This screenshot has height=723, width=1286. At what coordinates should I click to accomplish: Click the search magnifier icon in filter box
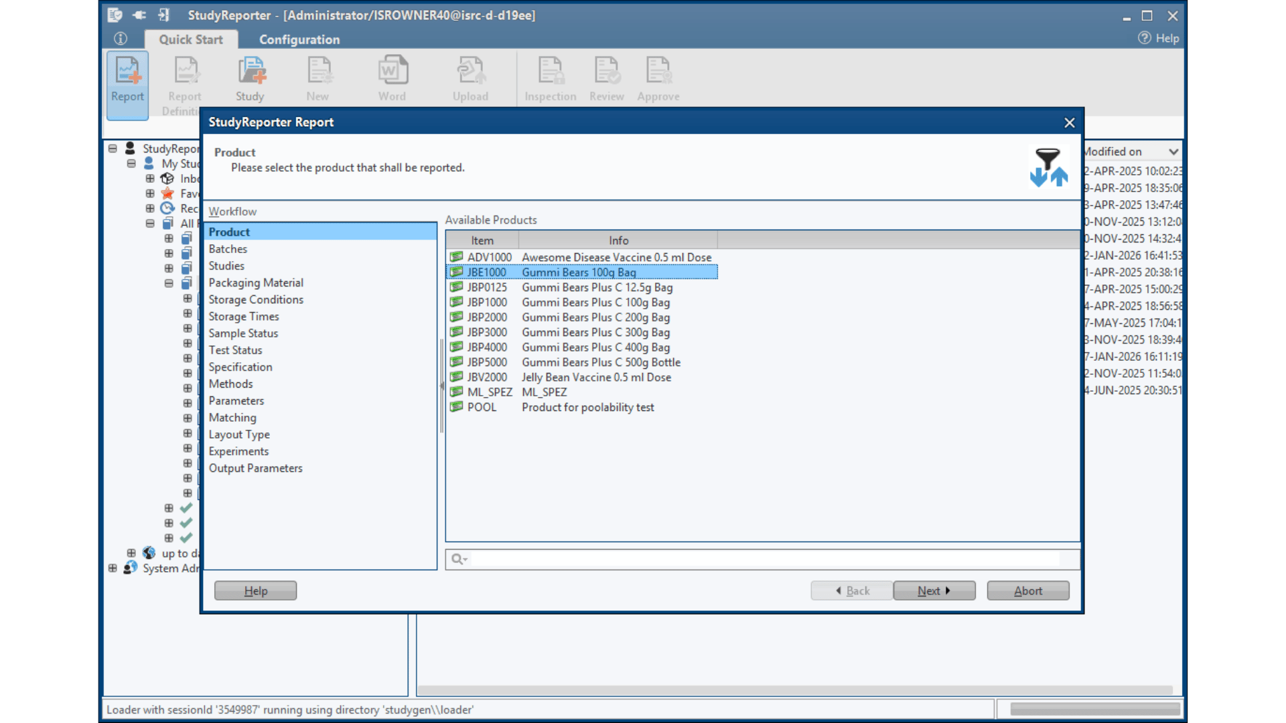tap(457, 559)
